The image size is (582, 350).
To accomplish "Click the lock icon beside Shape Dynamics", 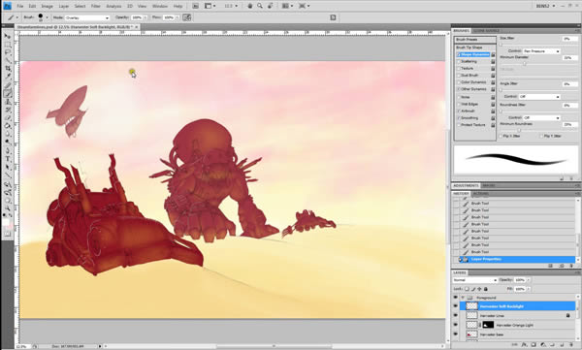I will [x=493, y=54].
